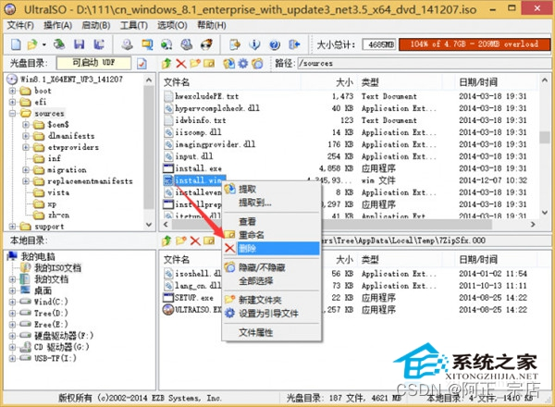Viewport: 555px width, 407px height.
Task: Click the Extract icon in disc pane toolbar
Action: 229,64
